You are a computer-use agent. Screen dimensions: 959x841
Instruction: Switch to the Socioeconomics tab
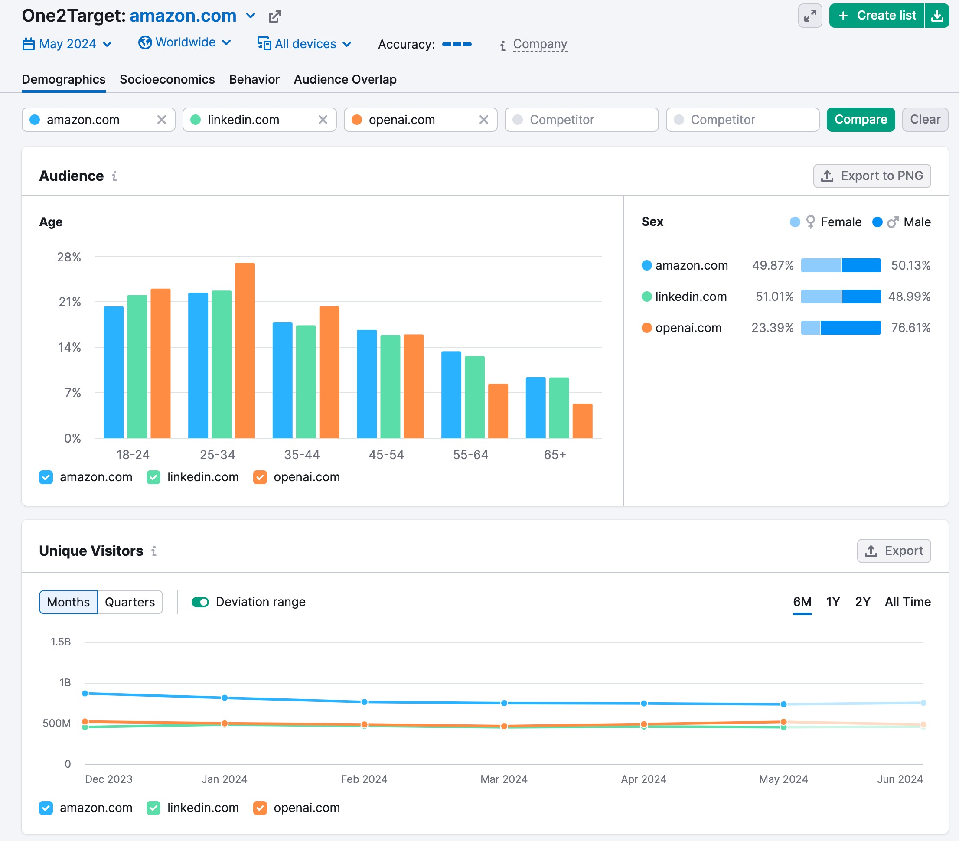click(x=167, y=80)
